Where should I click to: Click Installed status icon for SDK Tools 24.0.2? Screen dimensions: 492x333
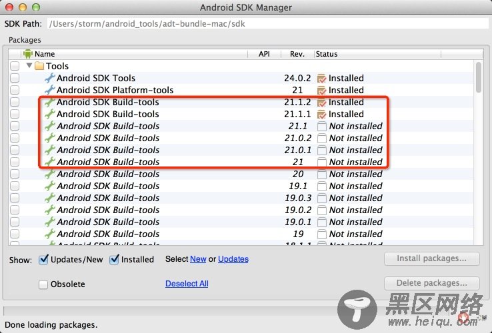click(x=321, y=78)
